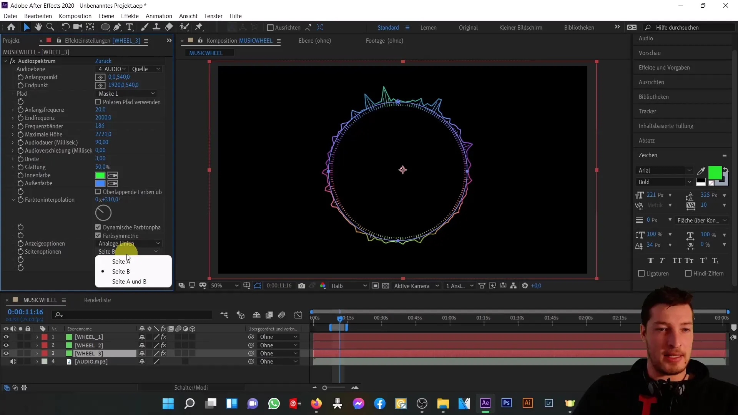Select the Hand tool

38,27
